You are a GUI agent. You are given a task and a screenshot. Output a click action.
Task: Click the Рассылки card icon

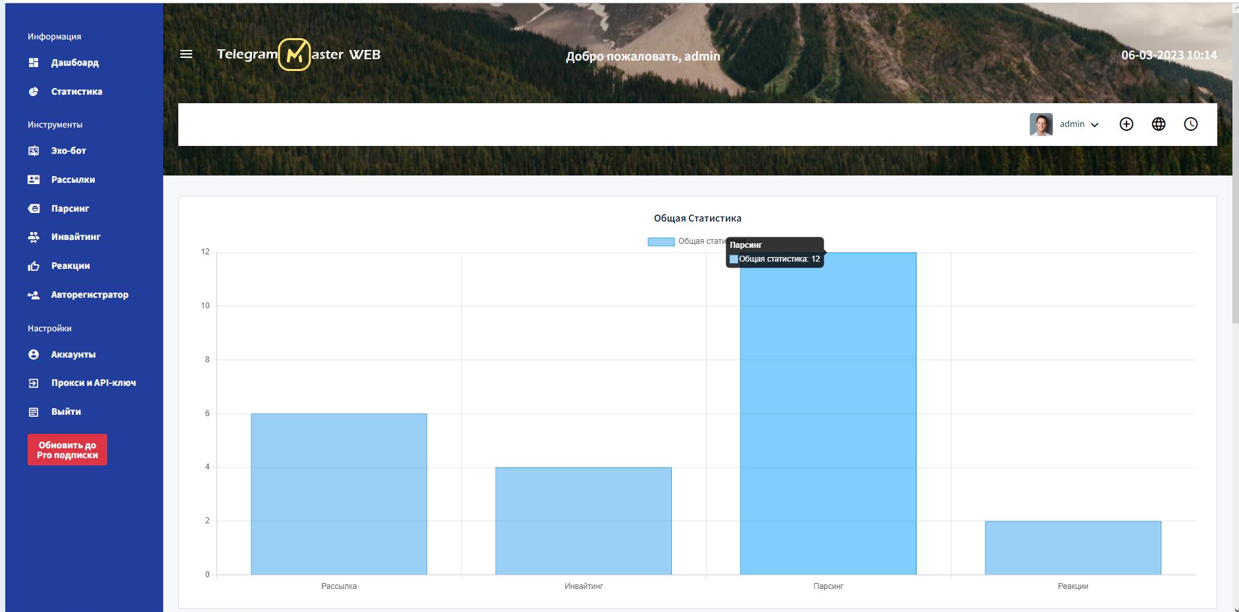[34, 179]
